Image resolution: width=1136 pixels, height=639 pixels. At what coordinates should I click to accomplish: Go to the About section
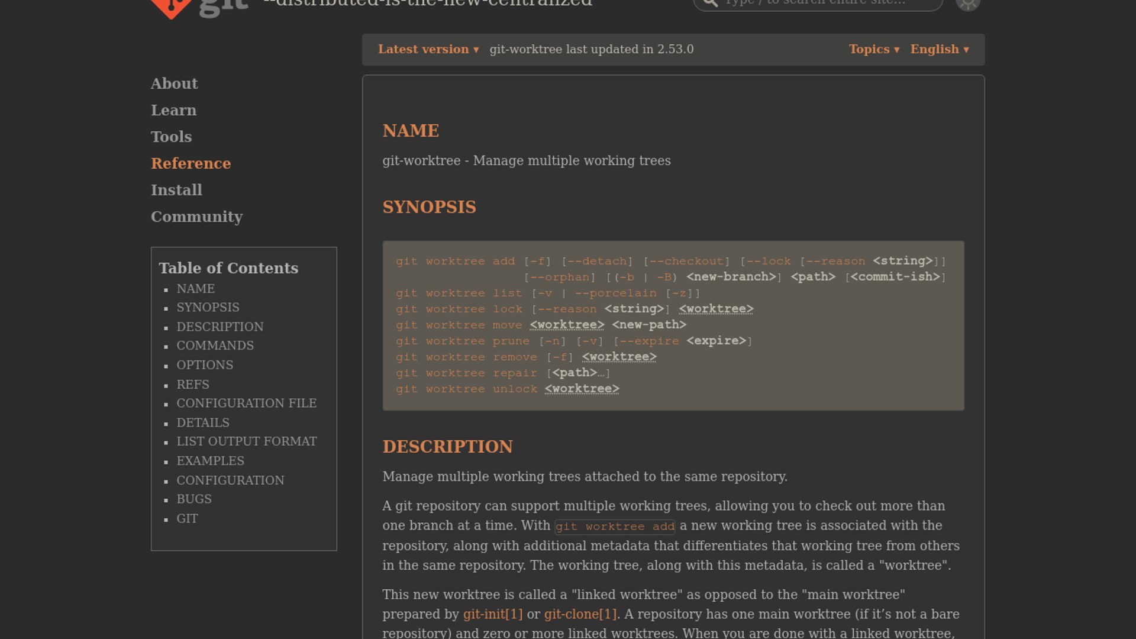(174, 83)
